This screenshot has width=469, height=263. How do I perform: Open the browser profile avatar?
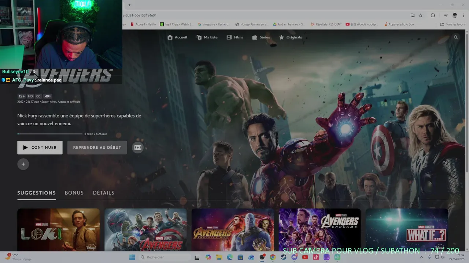coord(455,15)
